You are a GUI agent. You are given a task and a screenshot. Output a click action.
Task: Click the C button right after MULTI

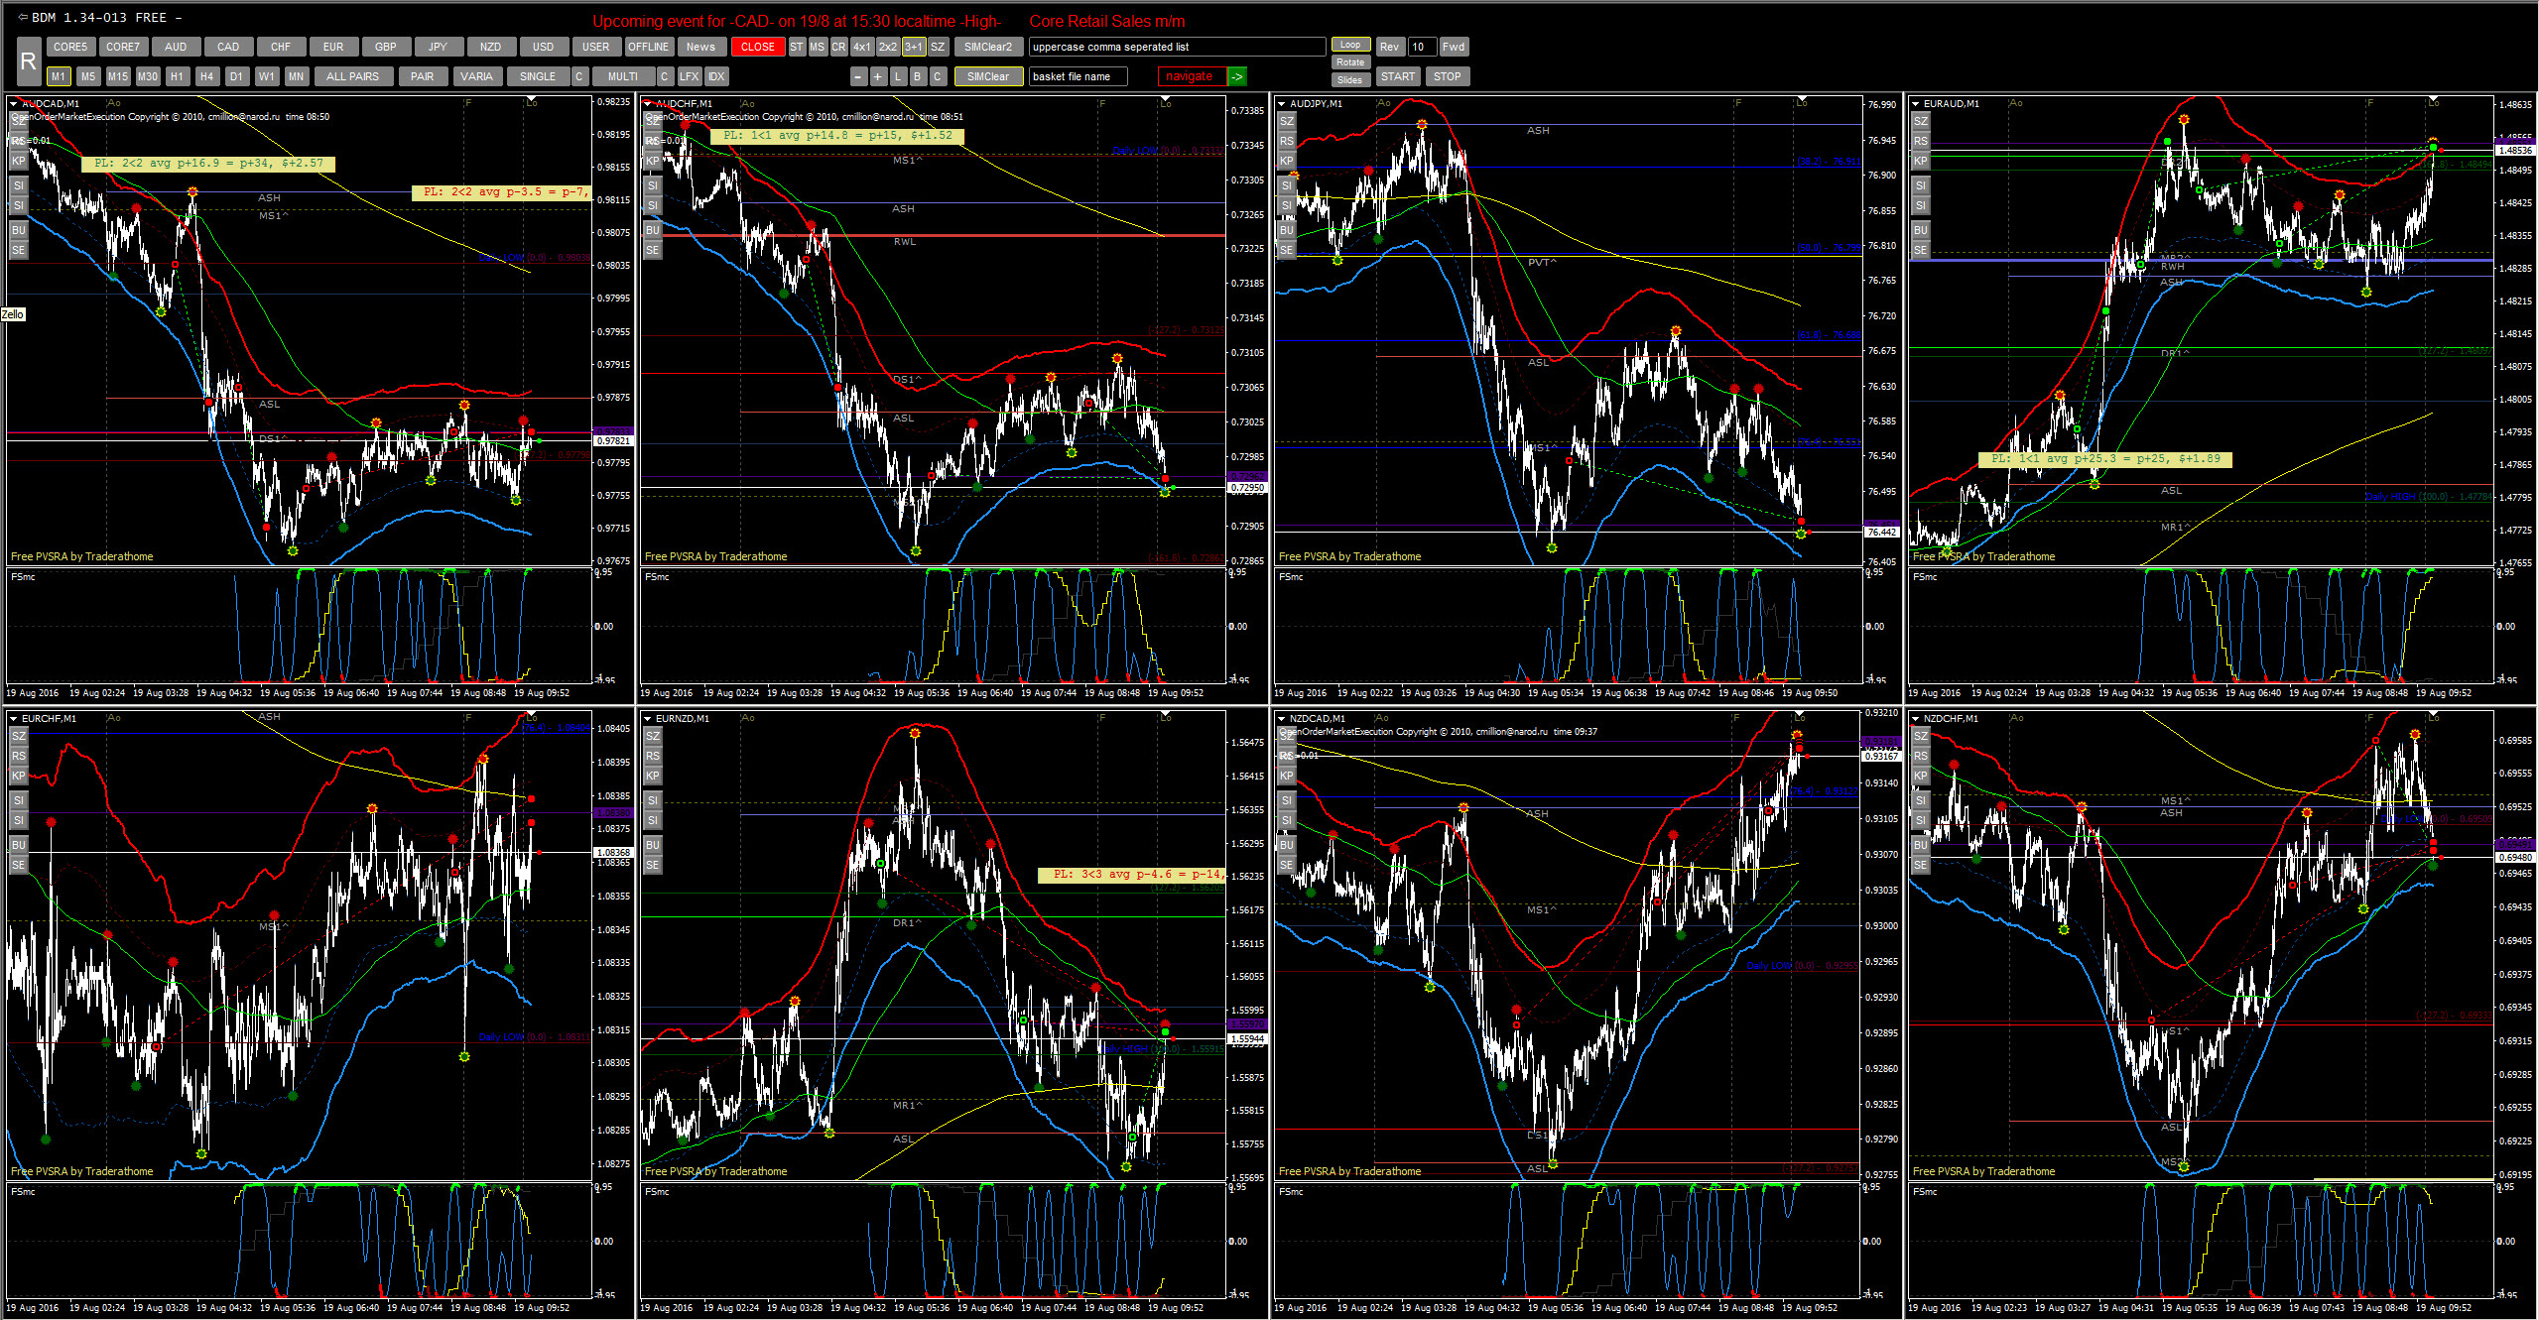[665, 76]
